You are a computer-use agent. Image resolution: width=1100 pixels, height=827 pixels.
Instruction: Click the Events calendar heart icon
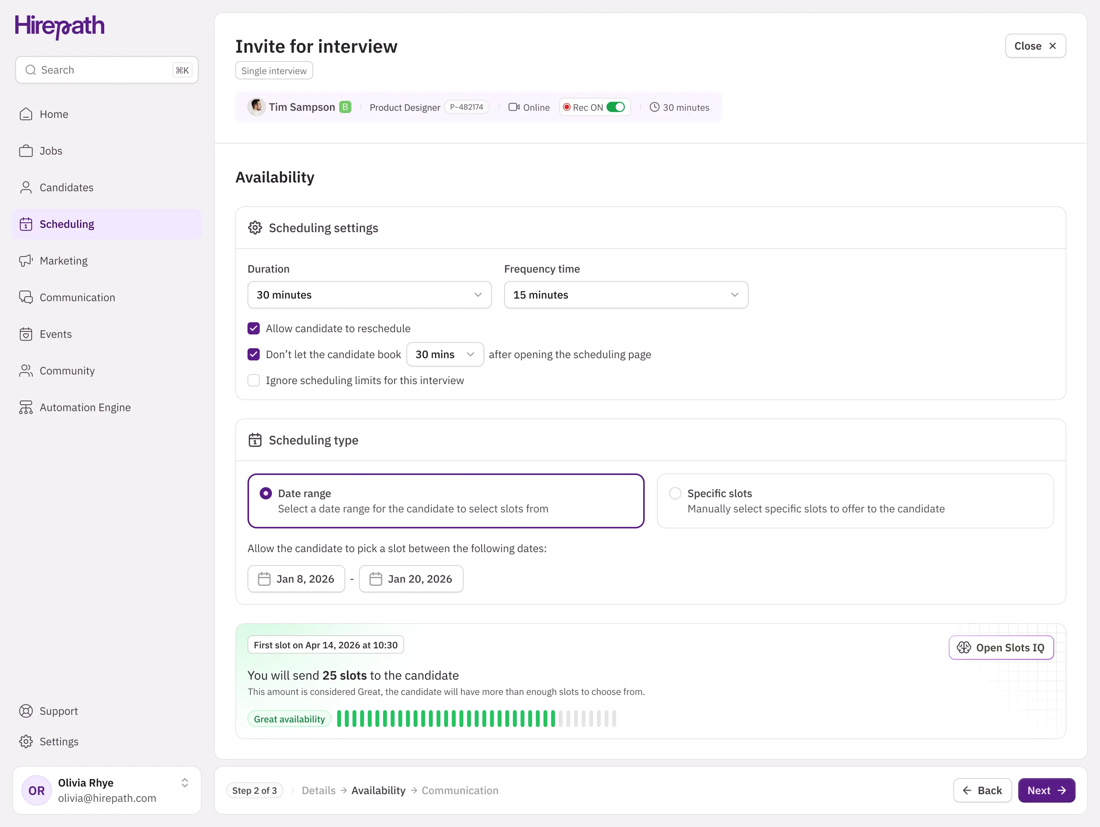(26, 334)
